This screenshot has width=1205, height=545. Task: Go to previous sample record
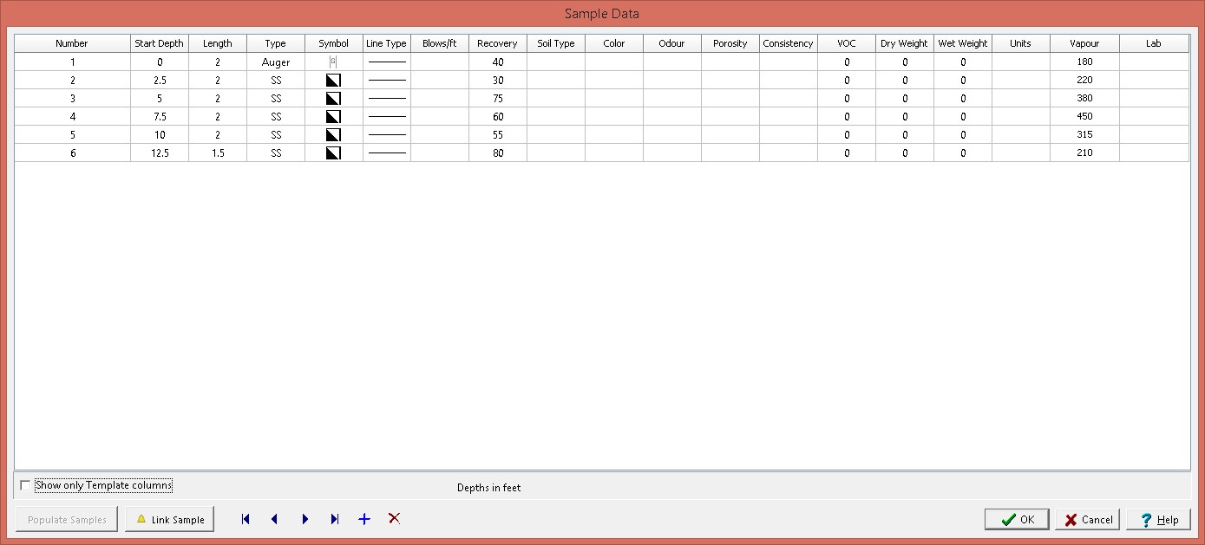point(275,519)
